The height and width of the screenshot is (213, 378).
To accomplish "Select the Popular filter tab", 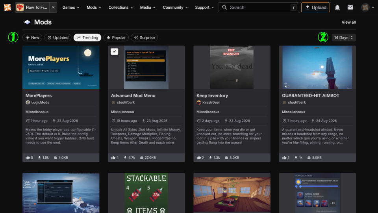I will 116,37.
